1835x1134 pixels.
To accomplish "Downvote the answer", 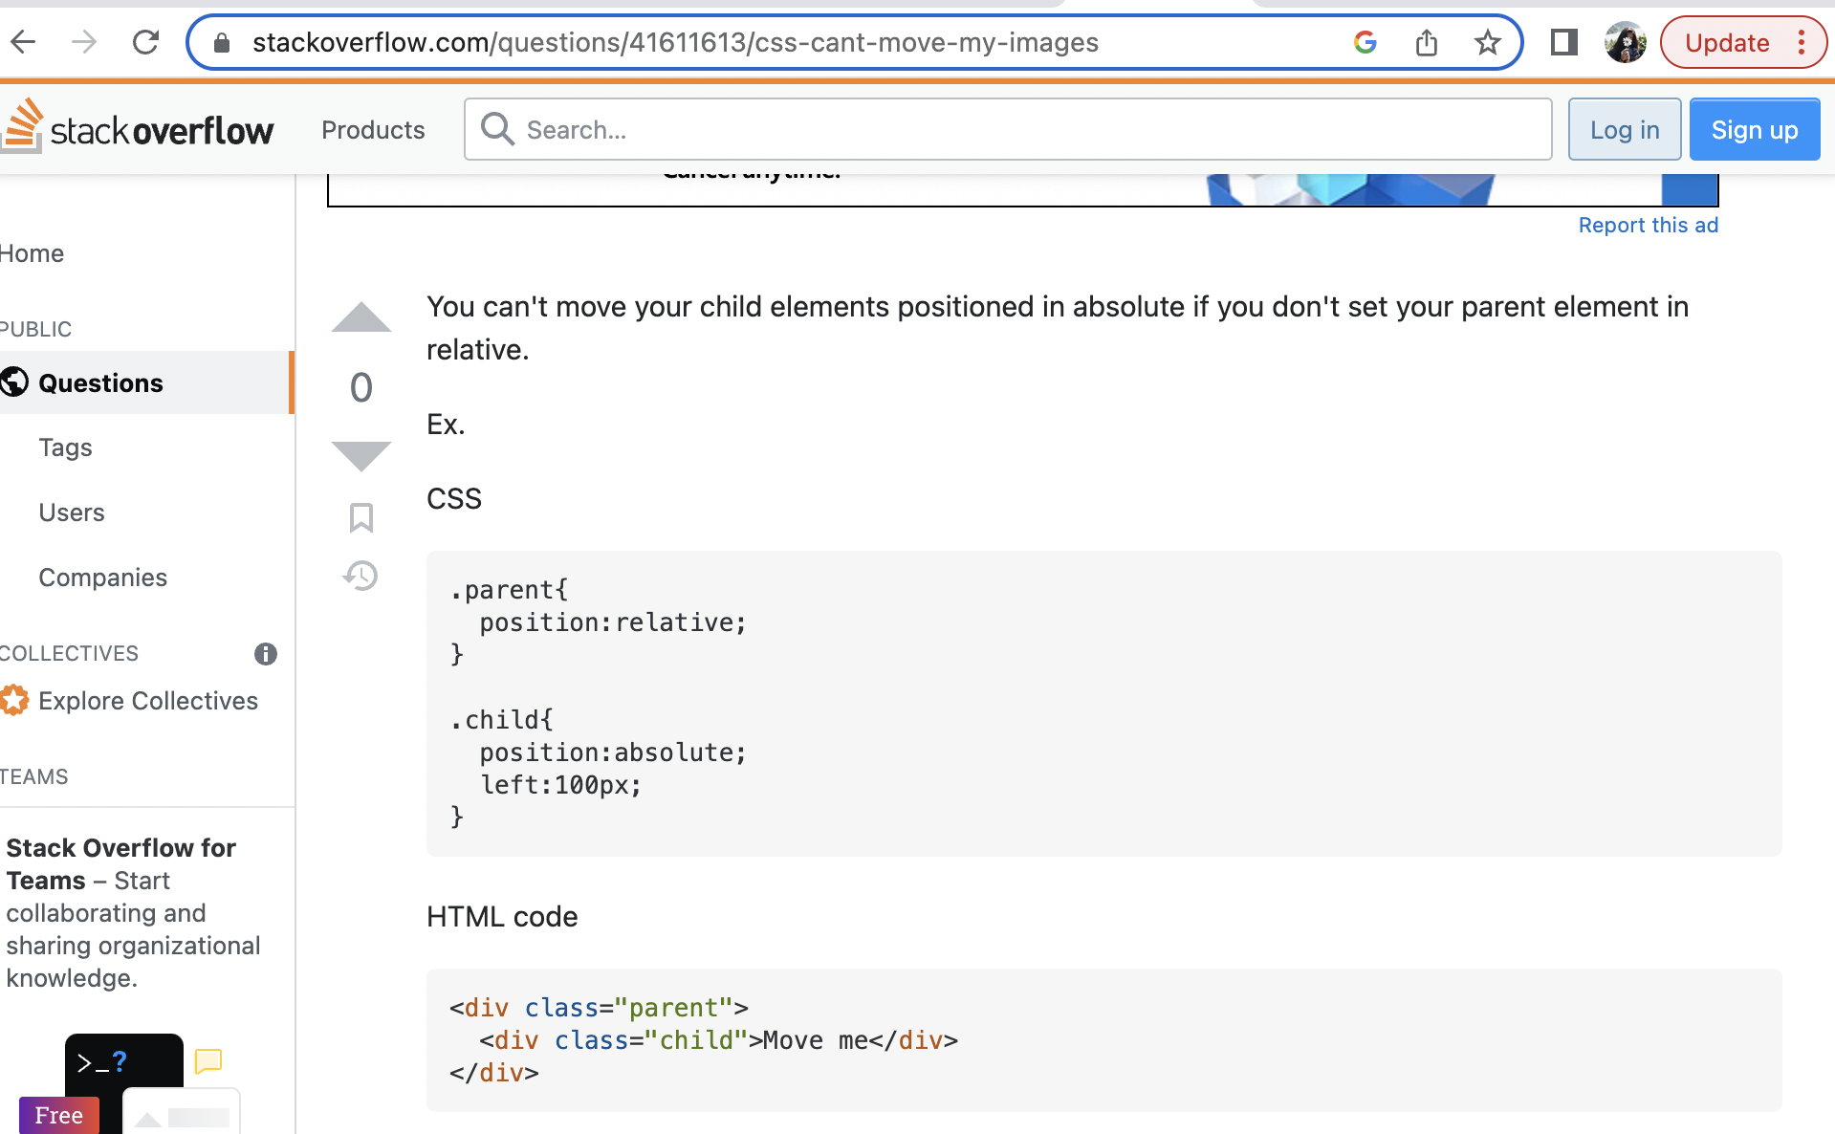I will 360,455.
